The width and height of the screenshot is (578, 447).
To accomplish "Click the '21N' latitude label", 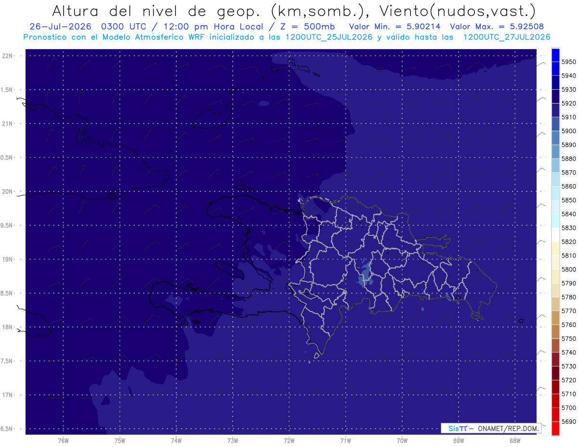I will [7, 123].
